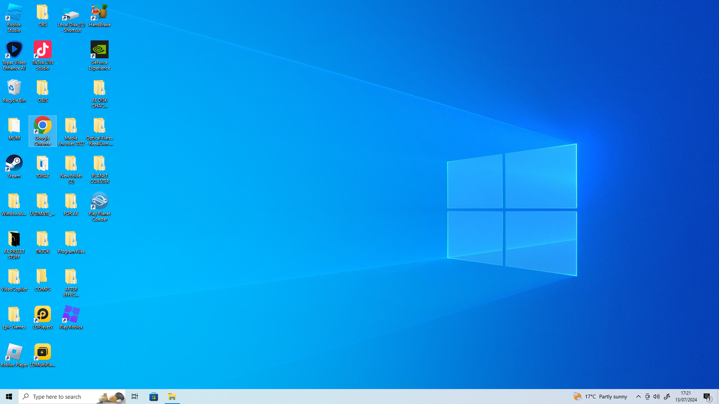
Task: Open the Action Center notifications
Action: point(707,397)
